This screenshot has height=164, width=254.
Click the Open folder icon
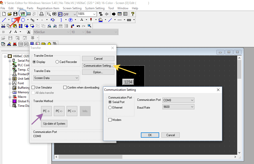(10, 14)
